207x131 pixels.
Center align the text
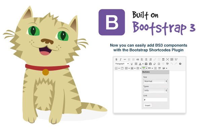[x=146, y=59]
